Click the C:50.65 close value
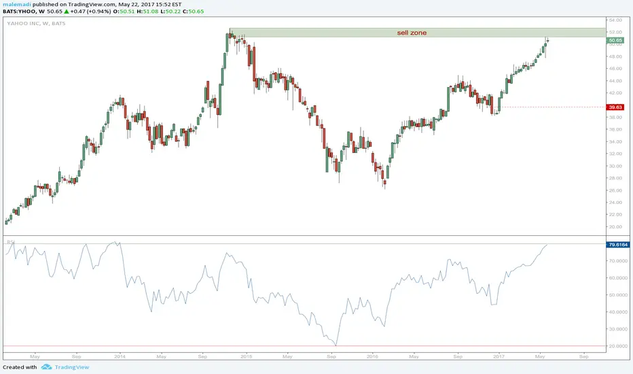This screenshot has height=374, width=633. 194,12
